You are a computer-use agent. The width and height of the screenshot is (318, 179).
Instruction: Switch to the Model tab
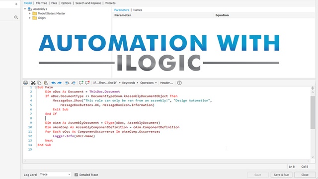(x=28, y=3)
